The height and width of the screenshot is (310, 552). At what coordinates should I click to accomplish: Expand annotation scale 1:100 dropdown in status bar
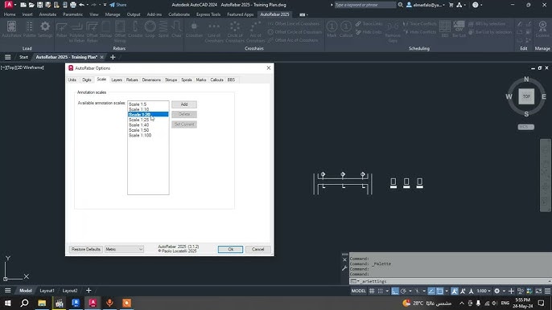(484, 291)
